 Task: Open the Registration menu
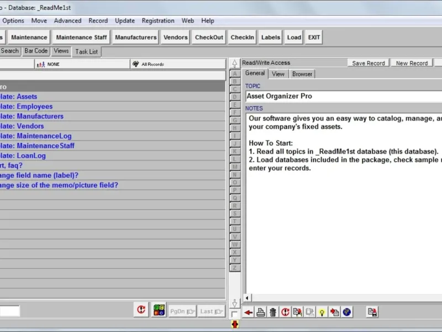(x=158, y=20)
